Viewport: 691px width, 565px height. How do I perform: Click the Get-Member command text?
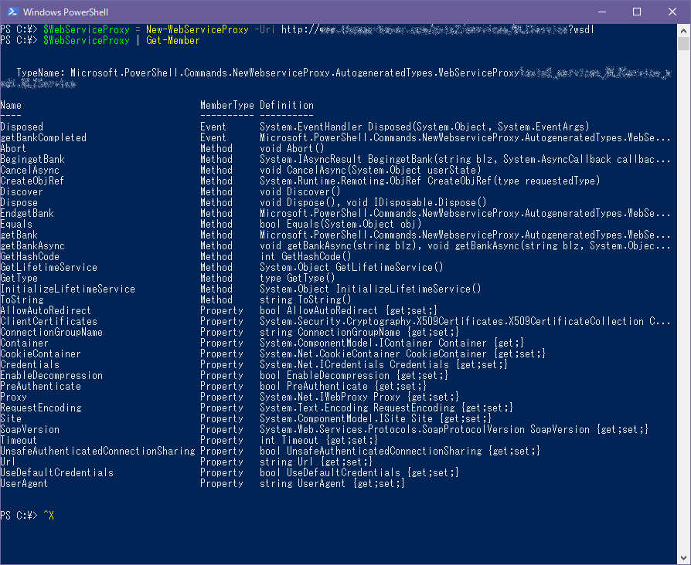[173, 40]
